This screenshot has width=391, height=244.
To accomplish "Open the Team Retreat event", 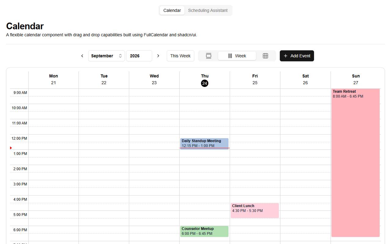I will click(356, 163).
